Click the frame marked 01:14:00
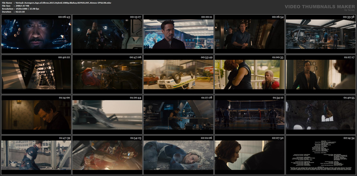 (x=36, y=115)
